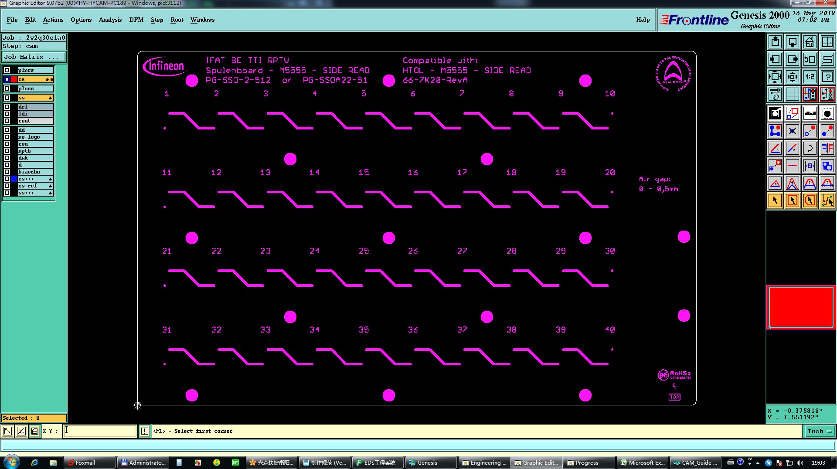Click the question-mark help icon
This screenshot has height=469, width=837.
pos(827,77)
